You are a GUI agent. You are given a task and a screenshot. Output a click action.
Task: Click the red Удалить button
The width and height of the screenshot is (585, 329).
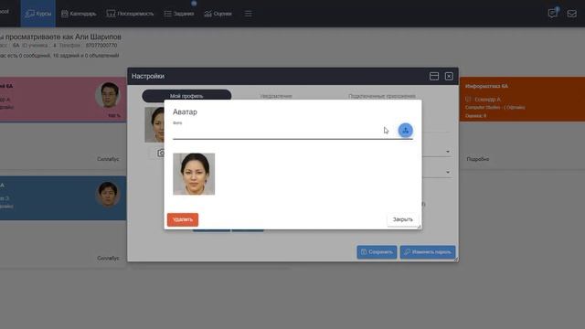coord(183,219)
